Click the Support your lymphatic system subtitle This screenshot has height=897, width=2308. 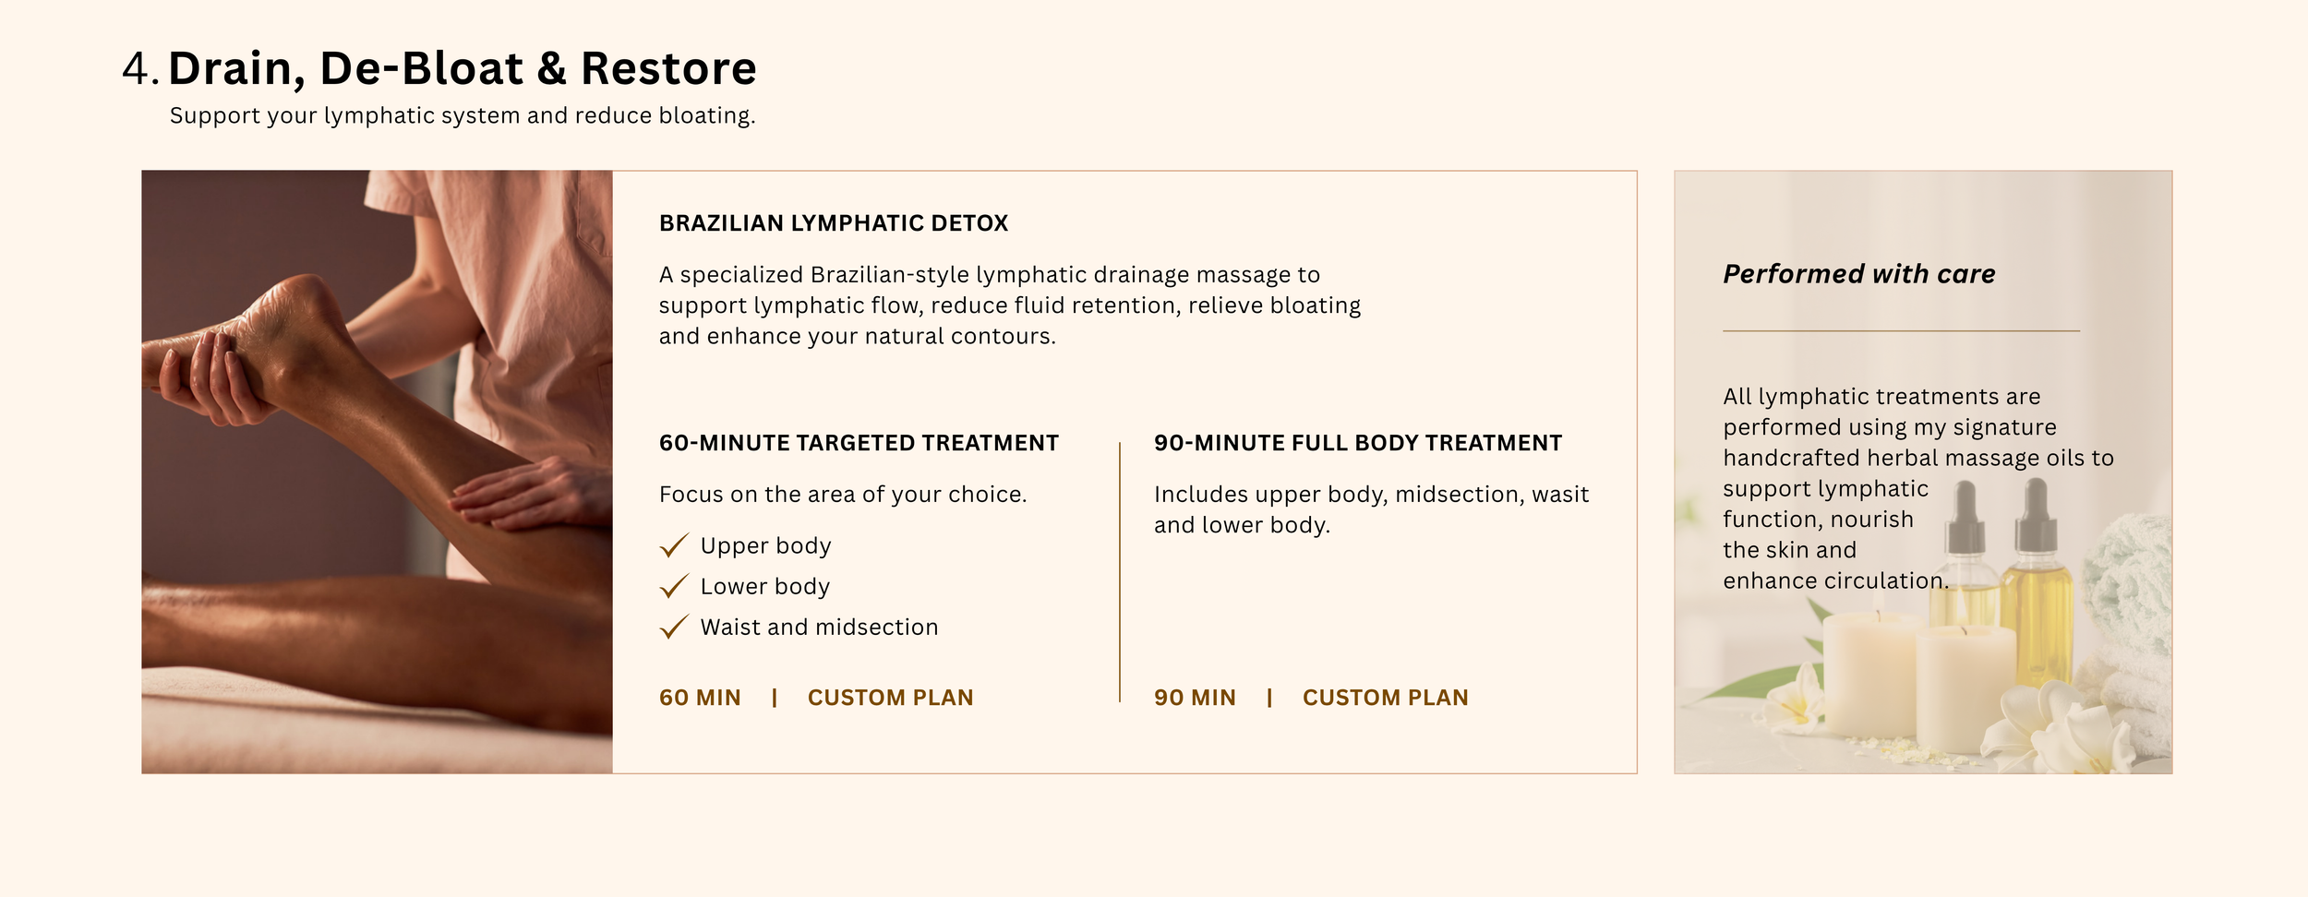463,116
